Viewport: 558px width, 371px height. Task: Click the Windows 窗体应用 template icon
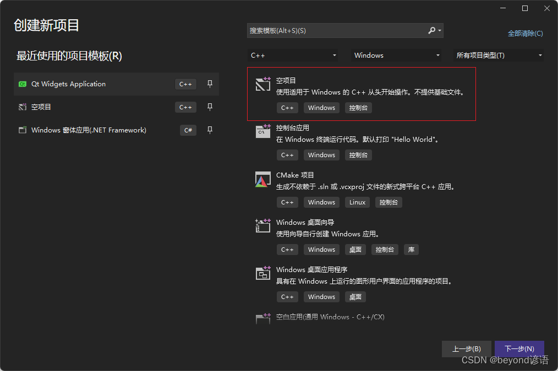[23, 130]
